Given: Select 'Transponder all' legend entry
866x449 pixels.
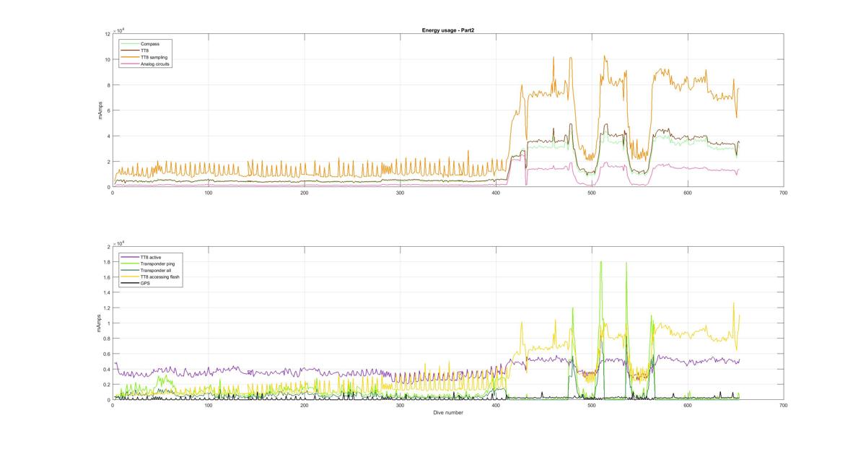Looking at the screenshot, I should point(156,271).
